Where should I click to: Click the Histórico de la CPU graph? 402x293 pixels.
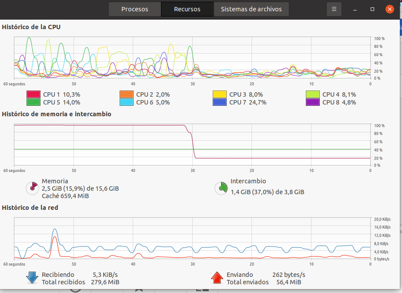coord(192,57)
